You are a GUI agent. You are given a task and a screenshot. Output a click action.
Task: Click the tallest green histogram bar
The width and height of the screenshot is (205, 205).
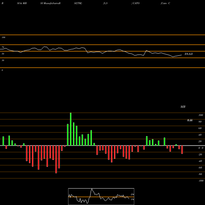pos(71,129)
